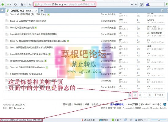The height and width of the screenshot is (122, 168).
Task: Click the search box beside the Baidu icon
Action: pyautogui.click(x=157, y=5)
